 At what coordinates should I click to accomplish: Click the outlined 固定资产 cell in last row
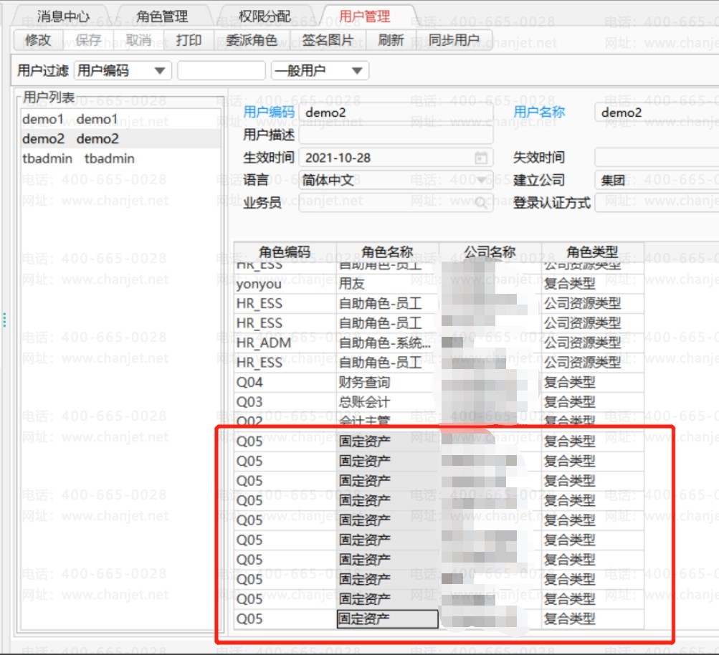(388, 618)
